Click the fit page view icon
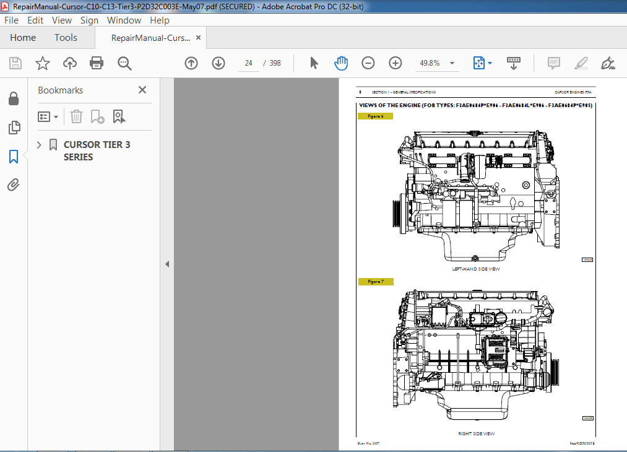 pos(478,63)
